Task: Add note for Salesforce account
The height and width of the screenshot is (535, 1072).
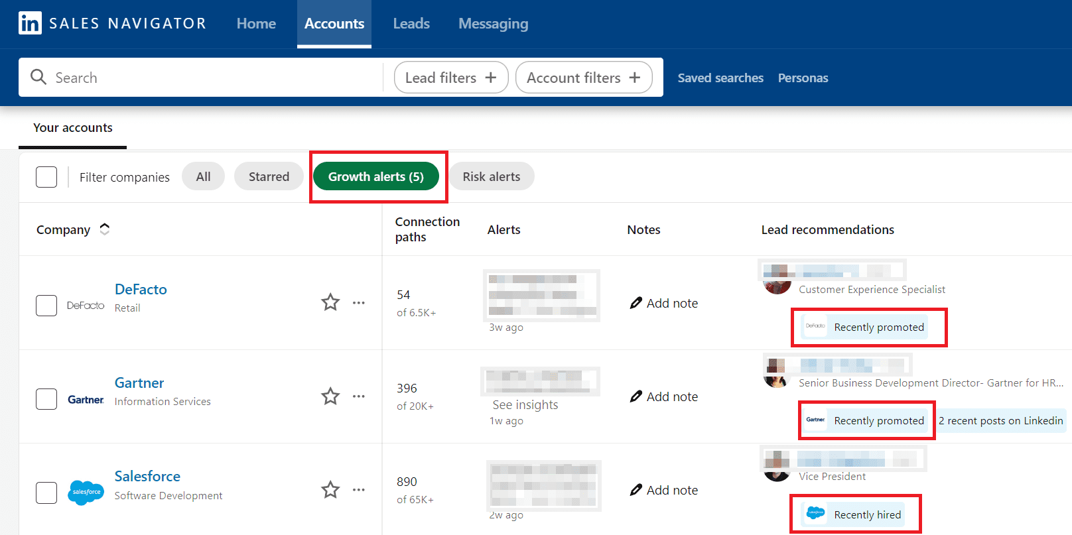Action: (x=664, y=490)
